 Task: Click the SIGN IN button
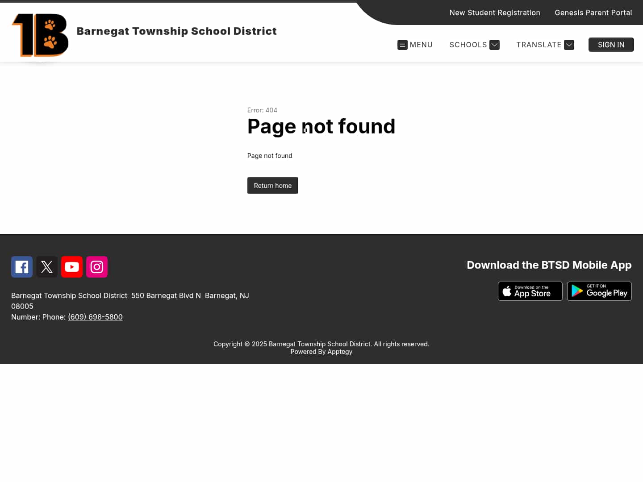[x=611, y=45]
